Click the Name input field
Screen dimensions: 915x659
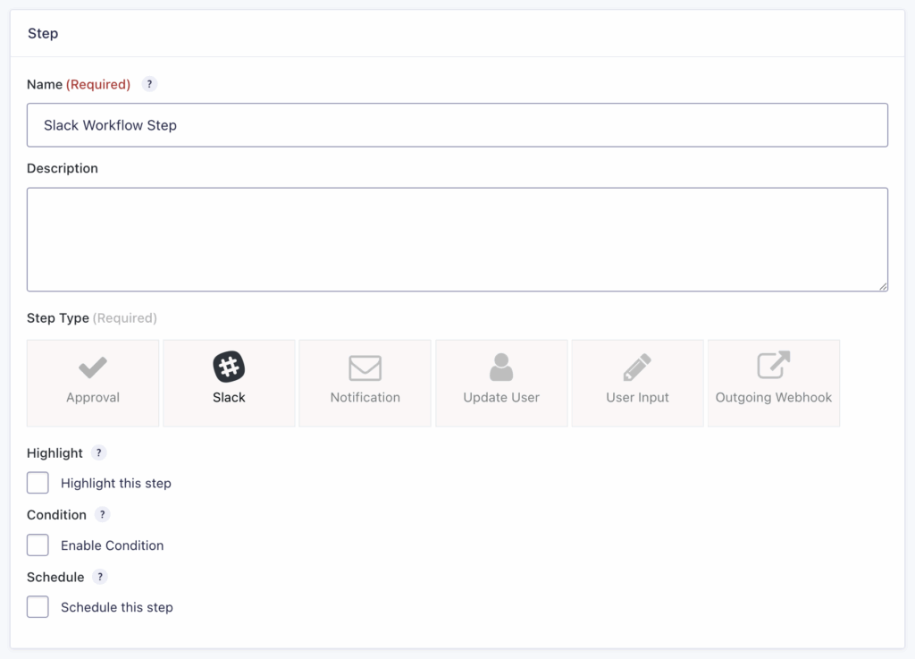pyautogui.click(x=457, y=124)
